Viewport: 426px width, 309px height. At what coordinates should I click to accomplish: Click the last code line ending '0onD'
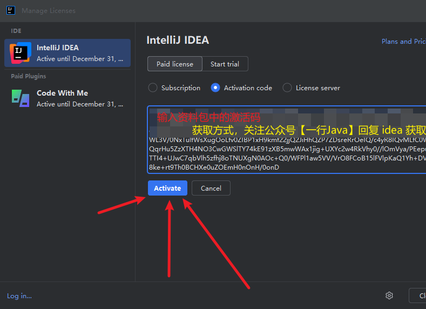point(214,167)
